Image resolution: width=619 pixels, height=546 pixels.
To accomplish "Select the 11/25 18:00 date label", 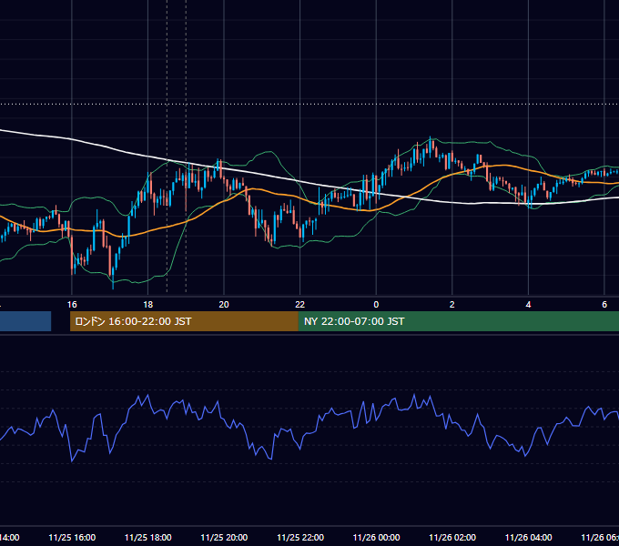I will 148,537.
